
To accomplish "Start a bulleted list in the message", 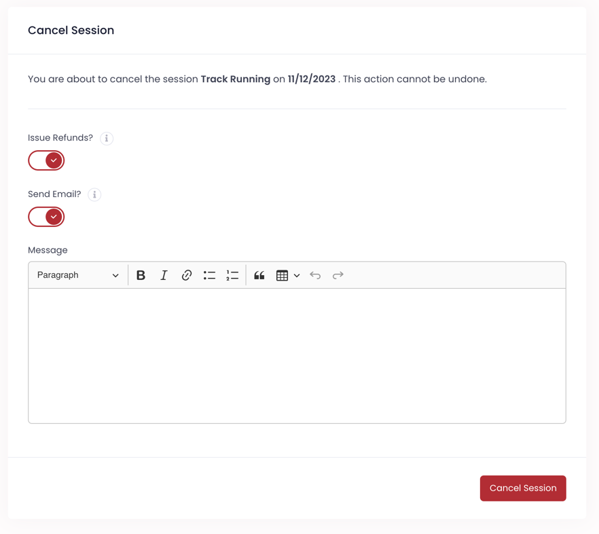I will [209, 275].
